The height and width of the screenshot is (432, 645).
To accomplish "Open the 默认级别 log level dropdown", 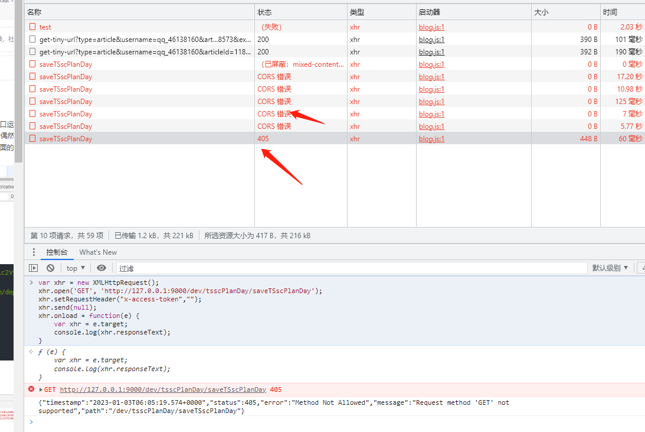I will pyautogui.click(x=610, y=268).
